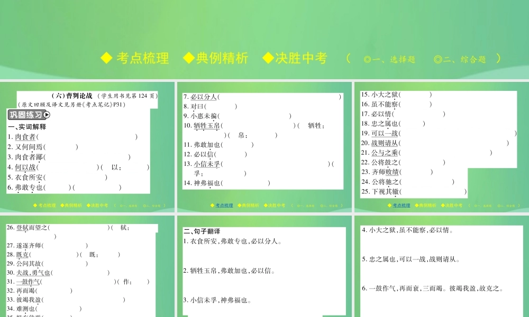The height and width of the screenshot is (317, 529).
Task: Click item 12. 必以信
Action: point(199,154)
